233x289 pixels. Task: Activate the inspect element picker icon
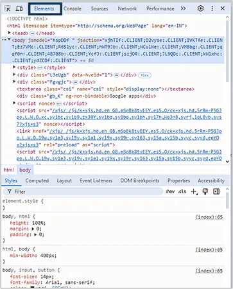click(x=8, y=8)
